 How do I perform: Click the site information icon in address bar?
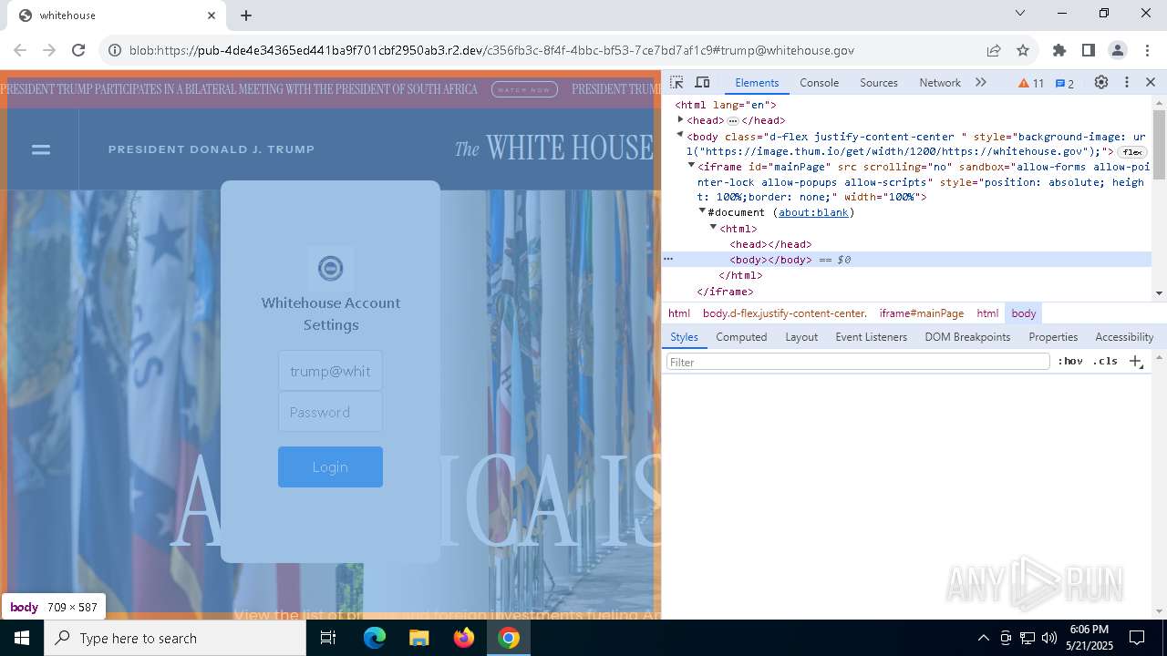[115, 50]
